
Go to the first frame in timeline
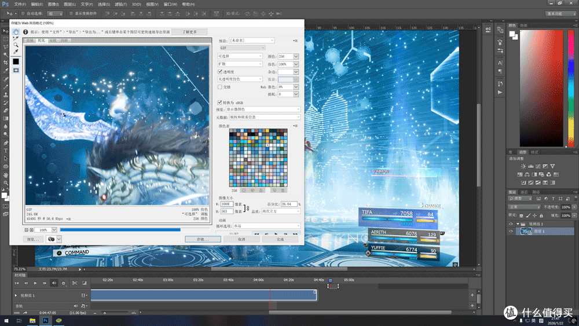point(17,283)
